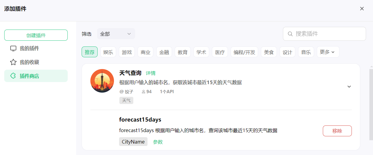The height and width of the screenshot is (155, 373).
Task: Open the 详情 link for 天气查询
Action: click(x=151, y=73)
